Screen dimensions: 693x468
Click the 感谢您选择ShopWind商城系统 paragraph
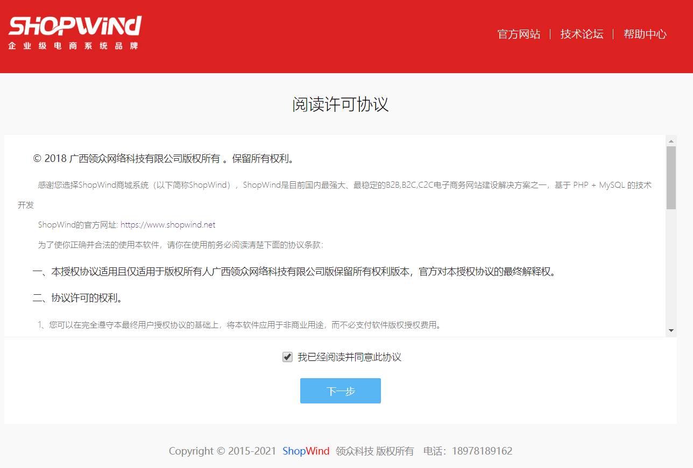(x=335, y=195)
